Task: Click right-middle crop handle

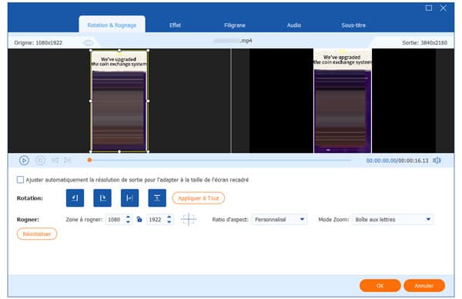Action: (x=148, y=101)
